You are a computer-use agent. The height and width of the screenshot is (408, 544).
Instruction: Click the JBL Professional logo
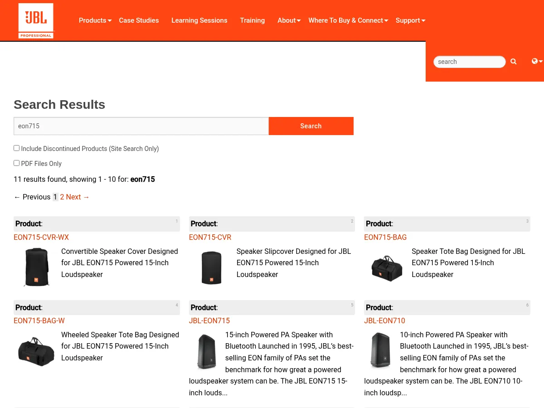[x=35, y=20]
